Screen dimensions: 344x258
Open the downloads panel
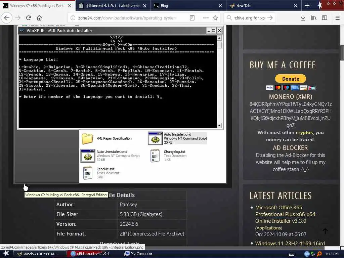[303, 18]
